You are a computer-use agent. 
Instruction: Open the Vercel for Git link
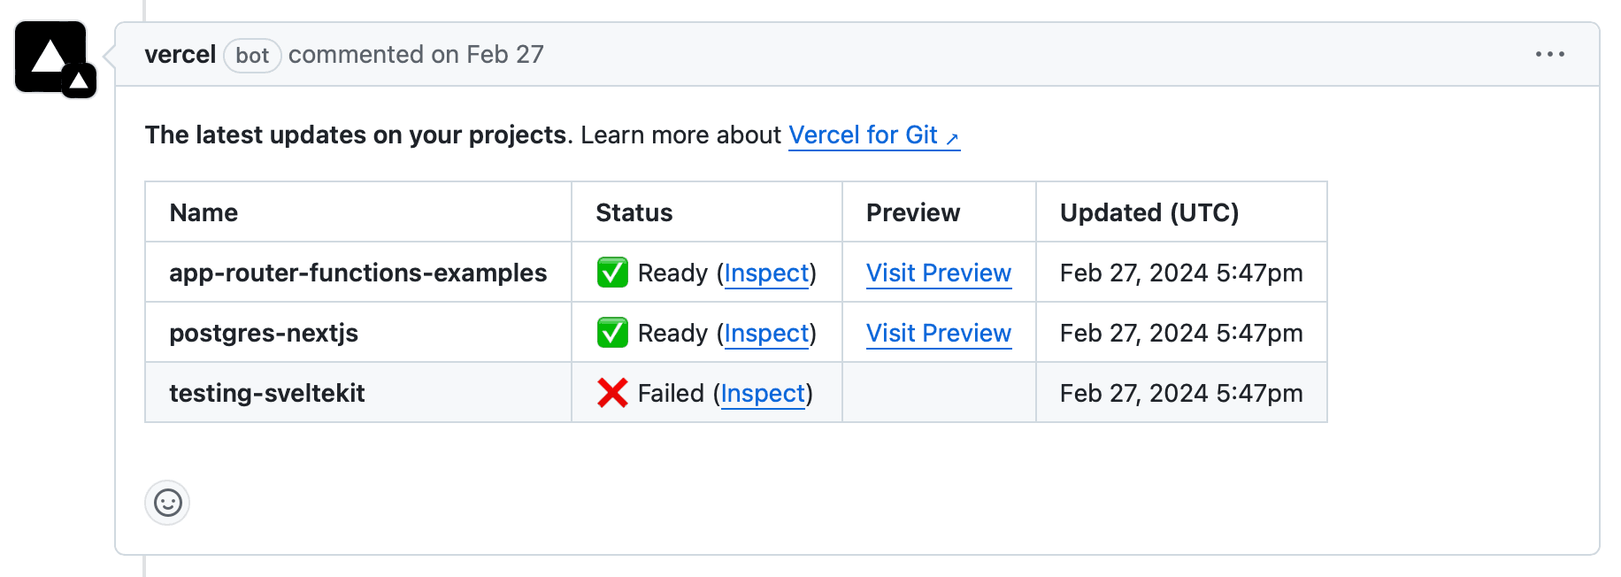tap(863, 135)
